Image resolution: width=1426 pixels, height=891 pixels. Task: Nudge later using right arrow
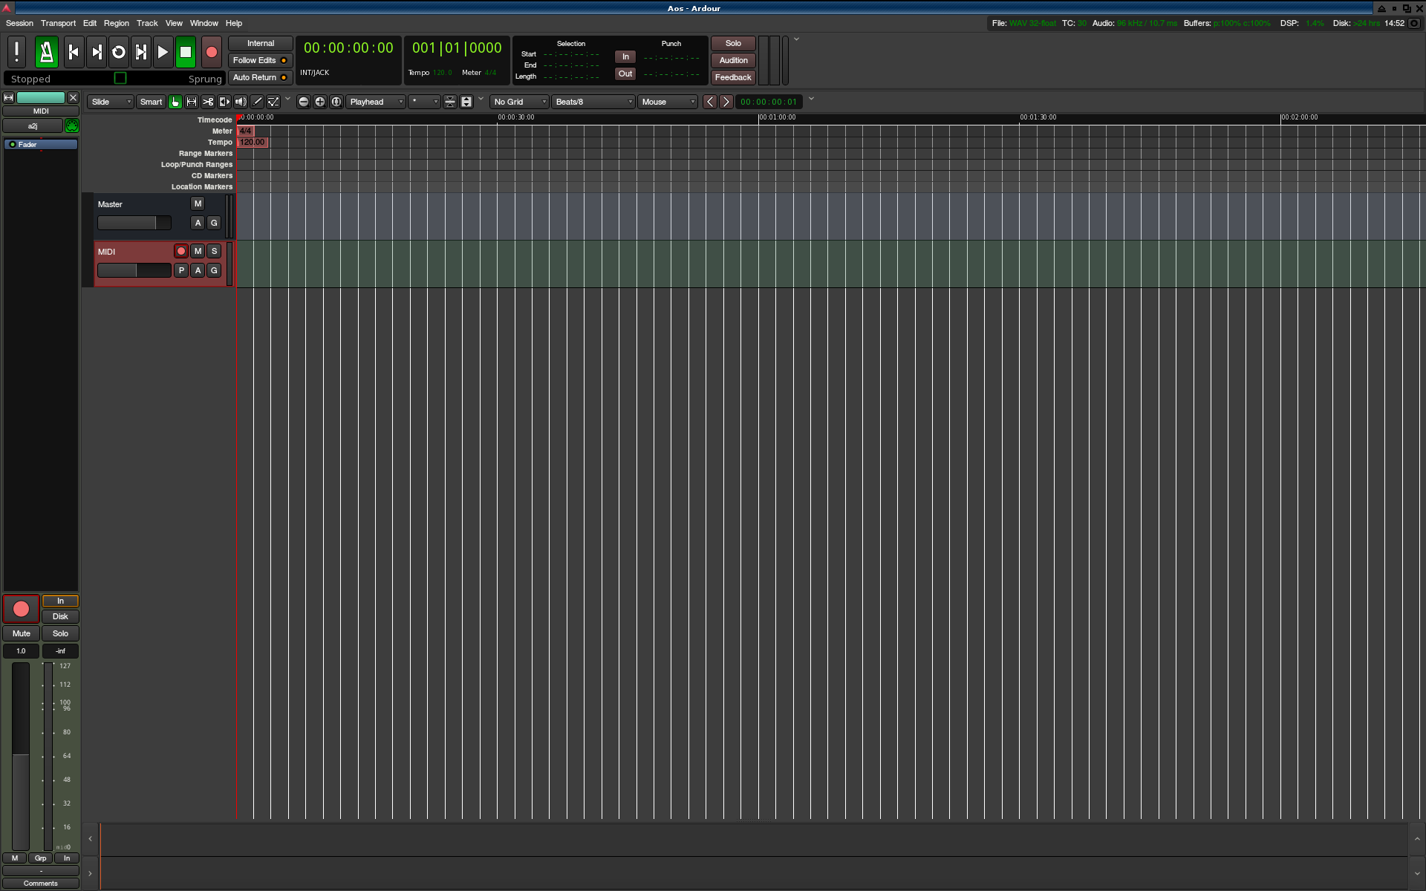pyautogui.click(x=726, y=102)
